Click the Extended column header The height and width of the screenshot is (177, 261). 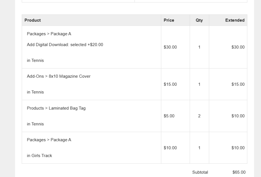pos(235,20)
